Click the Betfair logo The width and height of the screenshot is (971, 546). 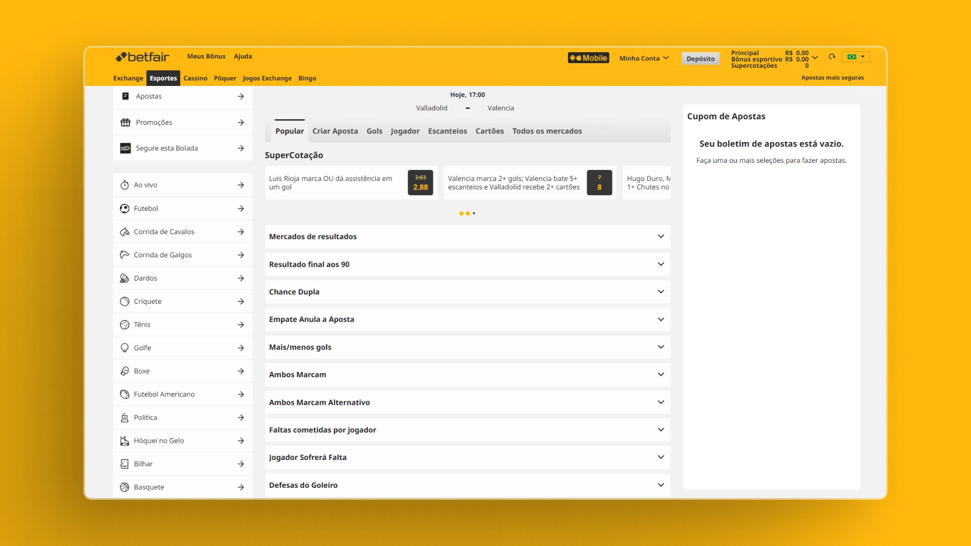142,57
